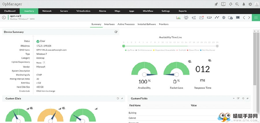
Task: Open the Virtualization menu
Action: pos(83,11)
